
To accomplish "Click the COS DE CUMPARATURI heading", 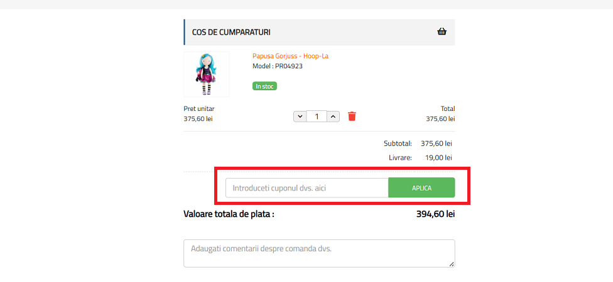I will 231,32.
